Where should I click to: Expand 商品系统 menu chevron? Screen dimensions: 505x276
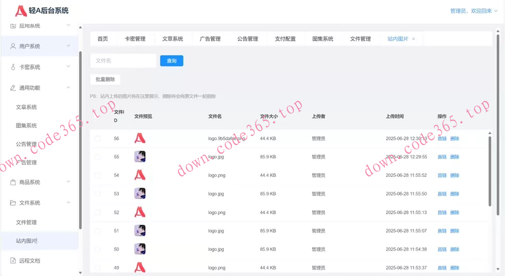(x=68, y=181)
